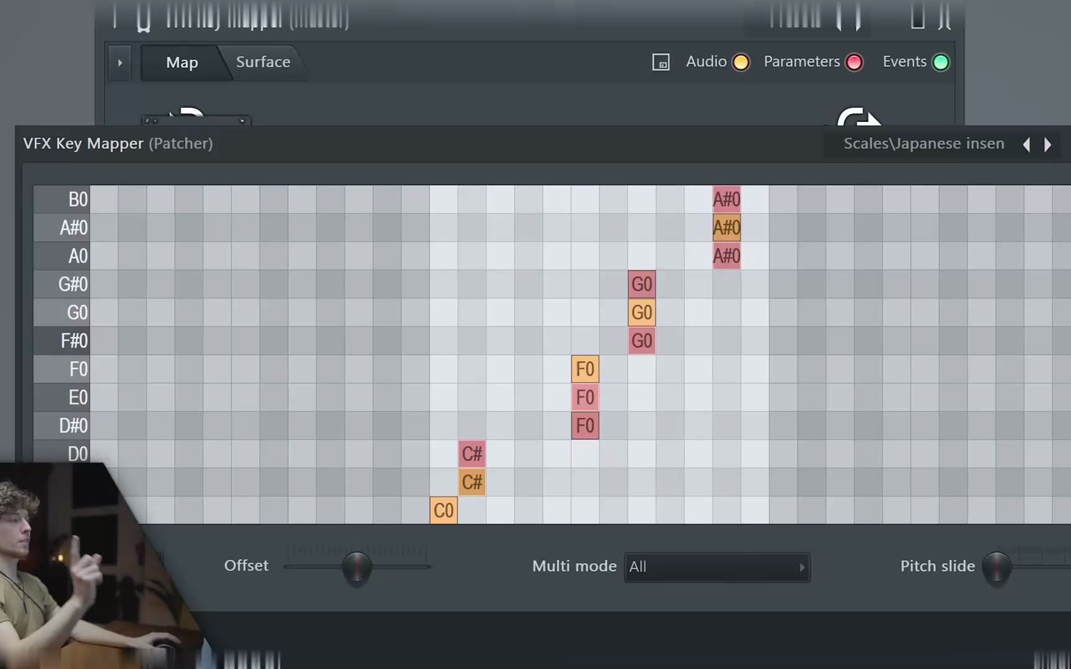Click the B0 row label on the left
Screen dimensions: 1071x669
(78, 199)
